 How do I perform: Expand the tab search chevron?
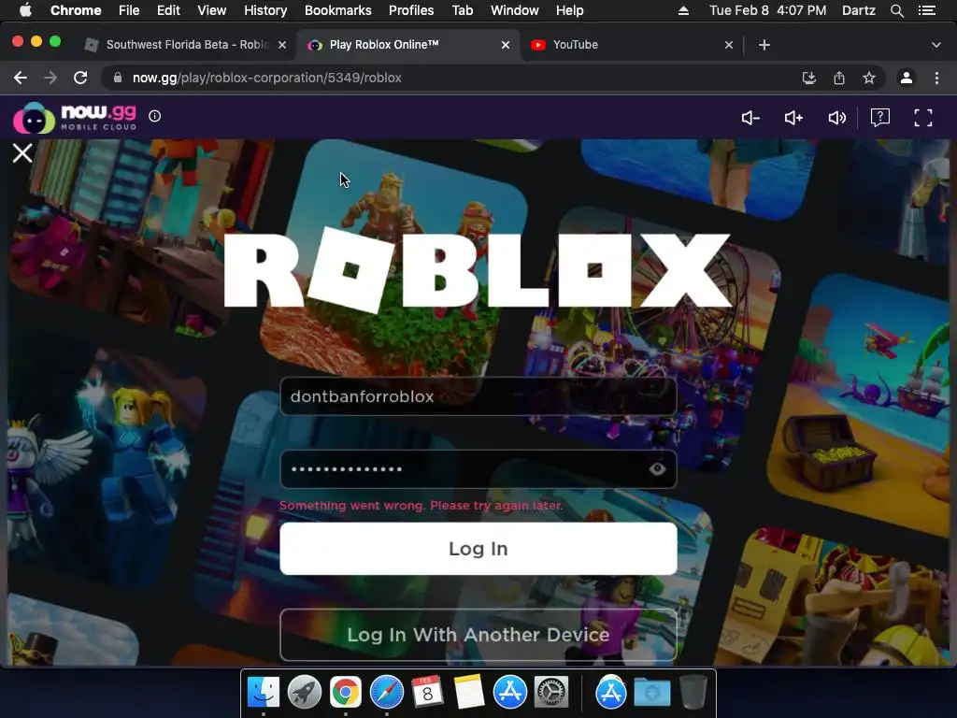pyautogui.click(x=936, y=45)
